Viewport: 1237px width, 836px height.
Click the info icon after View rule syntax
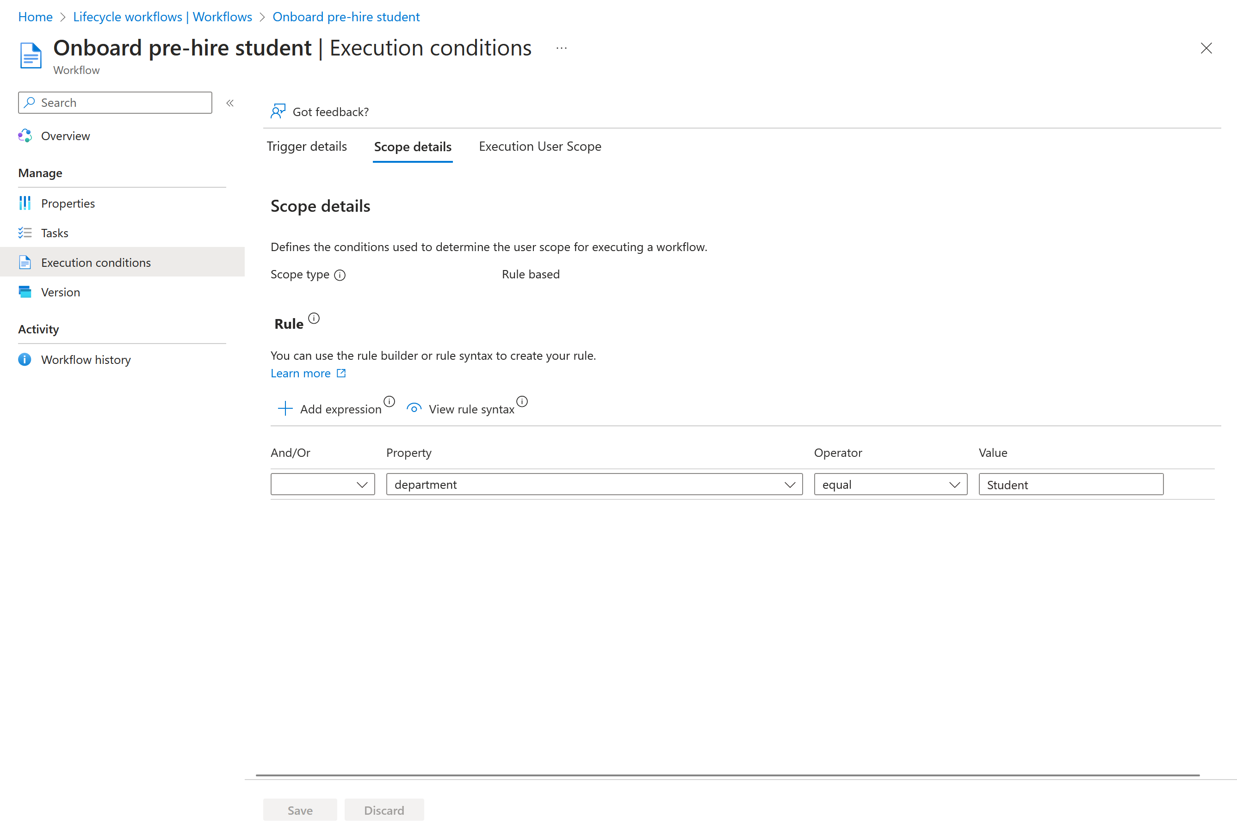(522, 401)
